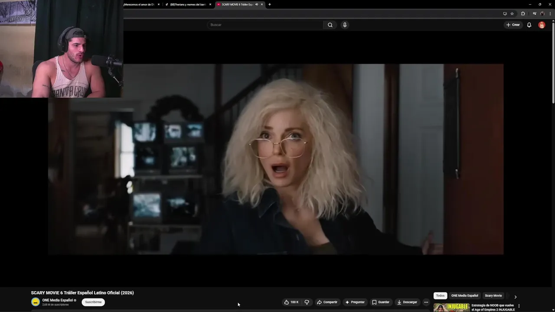Viewport: 555px width, 312px height.
Task: Click the Crear button
Action: tap(513, 25)
